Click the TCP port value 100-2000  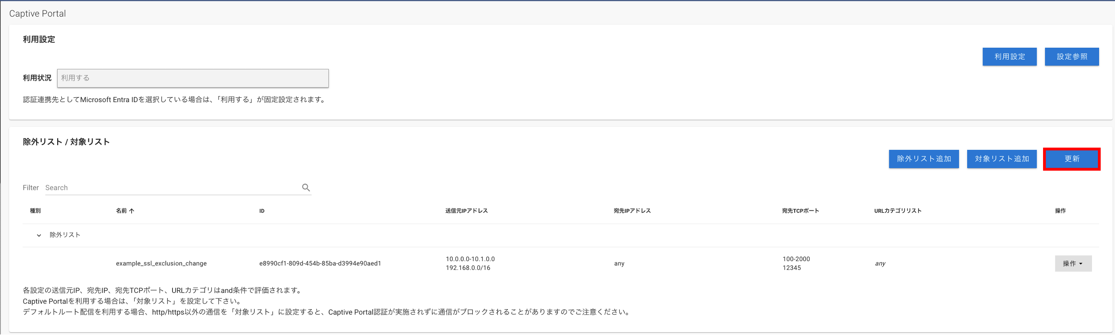click(x=796, y=259)
